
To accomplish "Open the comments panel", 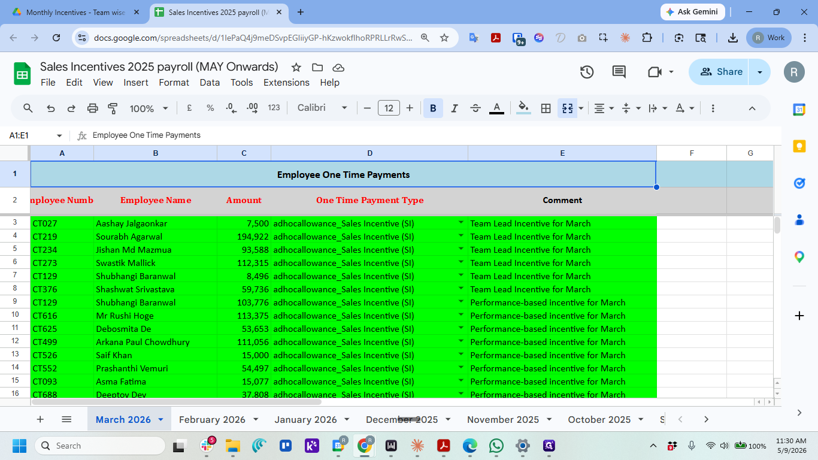I will coord(619,72).
